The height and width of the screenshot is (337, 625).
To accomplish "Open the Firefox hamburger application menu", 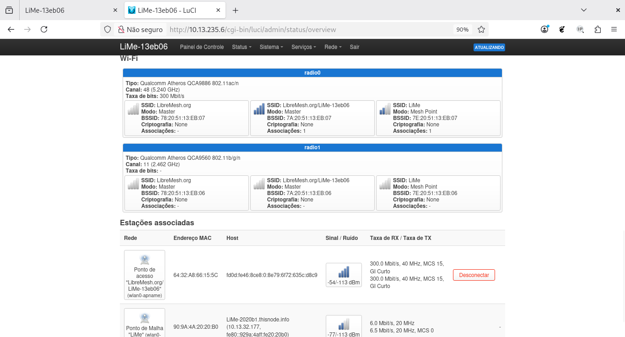I will [x=614, y=29].
